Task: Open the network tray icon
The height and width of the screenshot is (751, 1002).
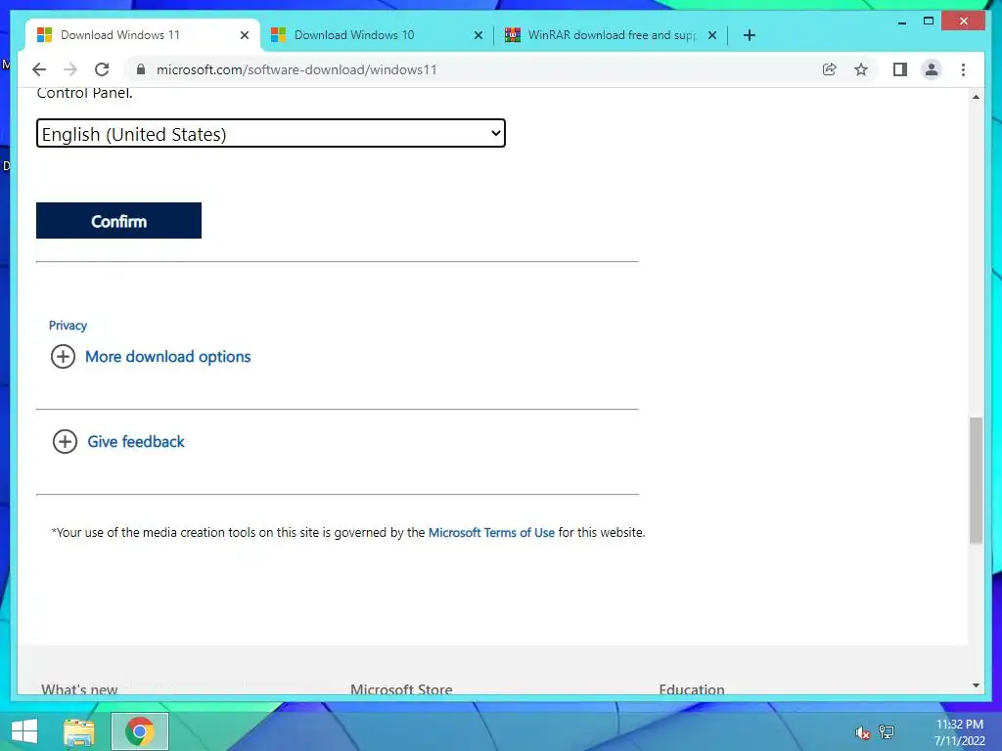Action: (x=887, y=731)
